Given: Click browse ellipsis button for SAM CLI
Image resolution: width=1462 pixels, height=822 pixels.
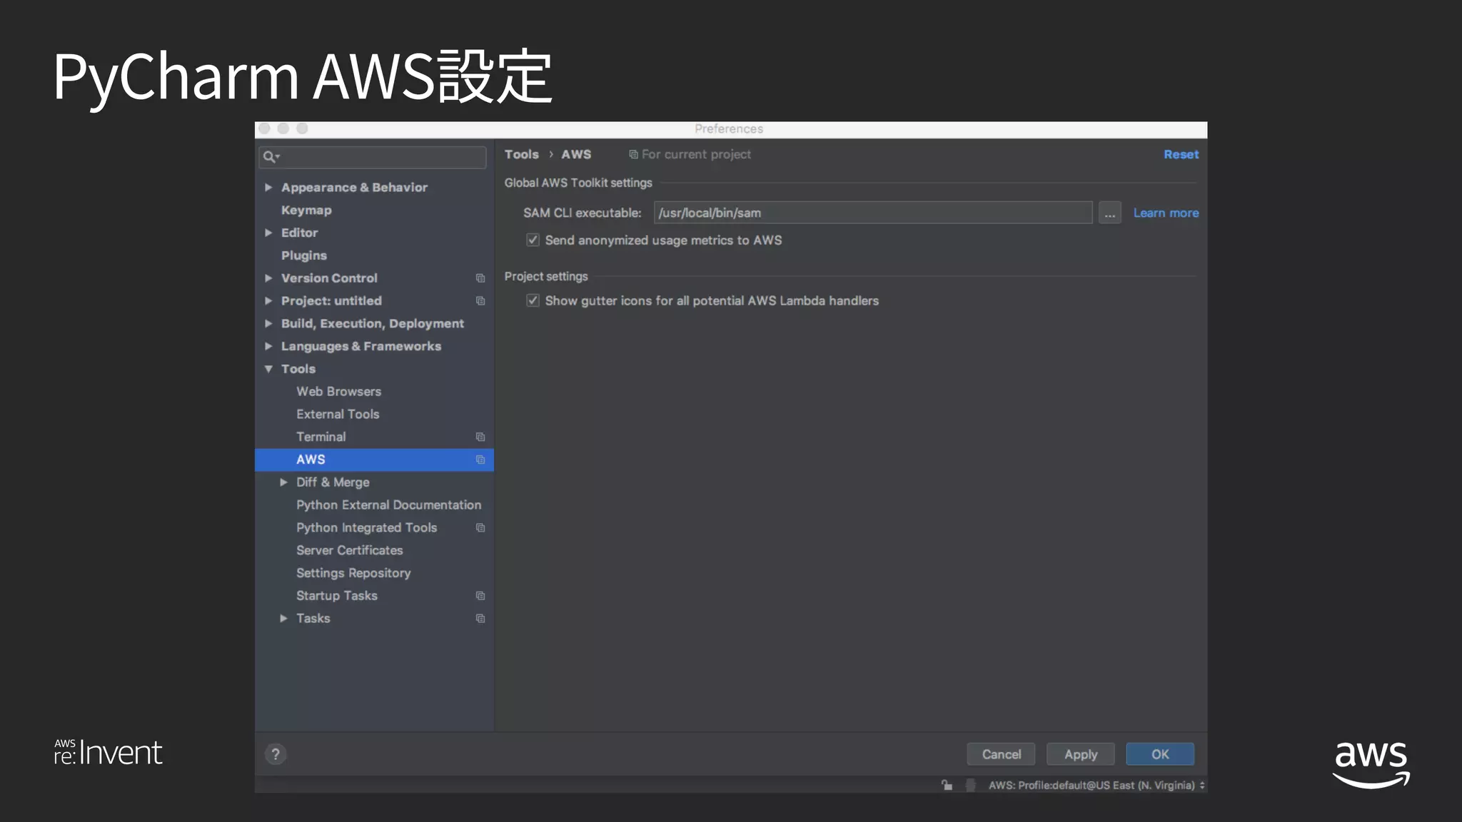Looking at the screenshot, I should [1109, 213].
